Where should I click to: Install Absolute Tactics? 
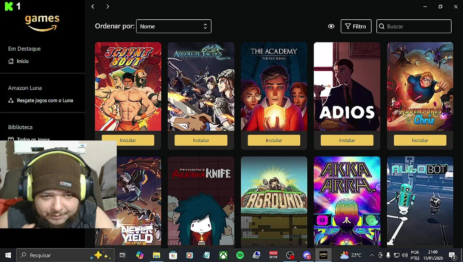point(201,140)
